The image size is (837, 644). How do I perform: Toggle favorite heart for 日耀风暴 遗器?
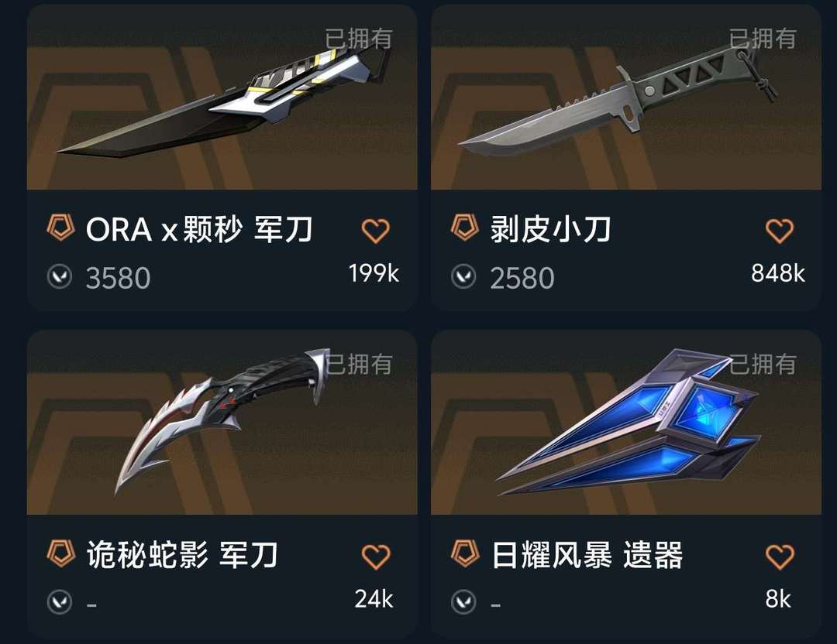[780, 557]
